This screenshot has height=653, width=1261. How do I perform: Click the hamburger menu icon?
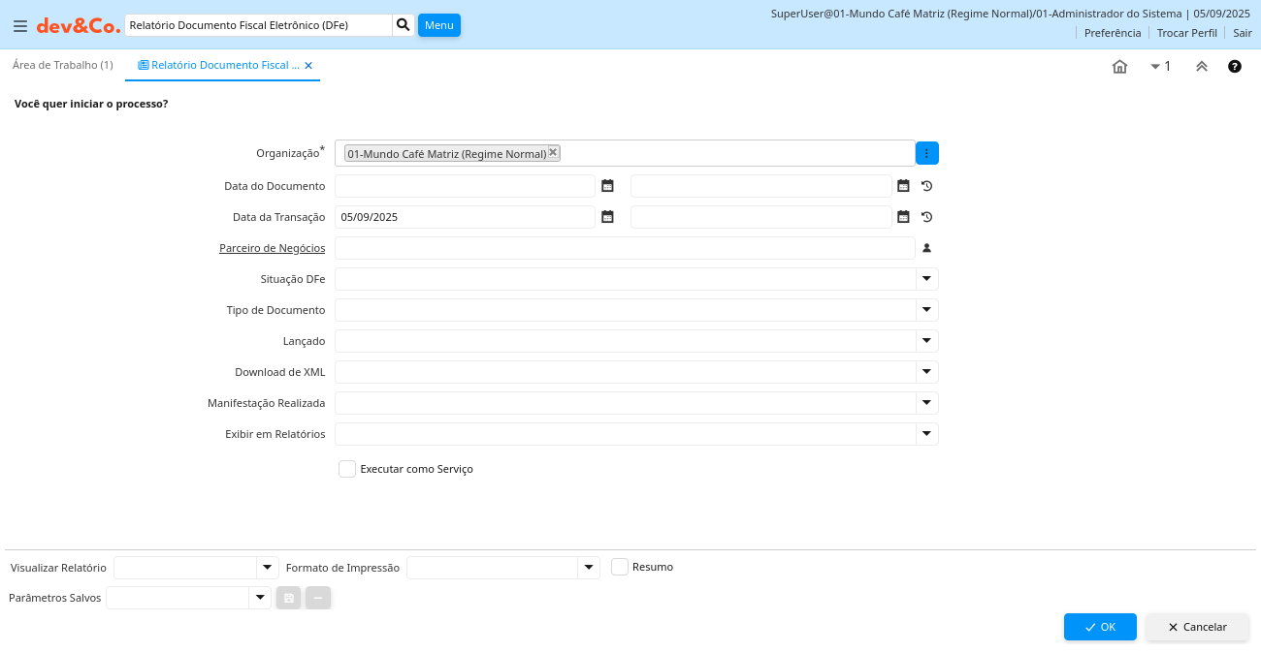pyautogui.click(x=19, y=26)
